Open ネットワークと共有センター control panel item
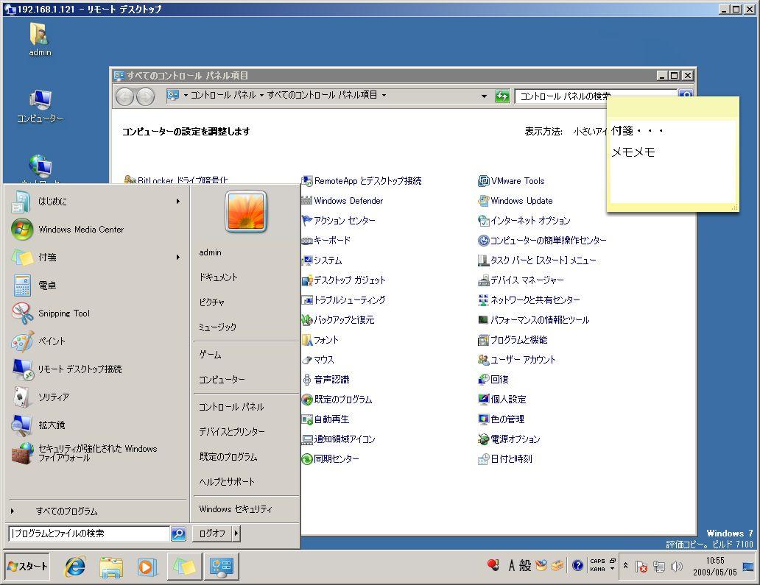 pos(529,299)
